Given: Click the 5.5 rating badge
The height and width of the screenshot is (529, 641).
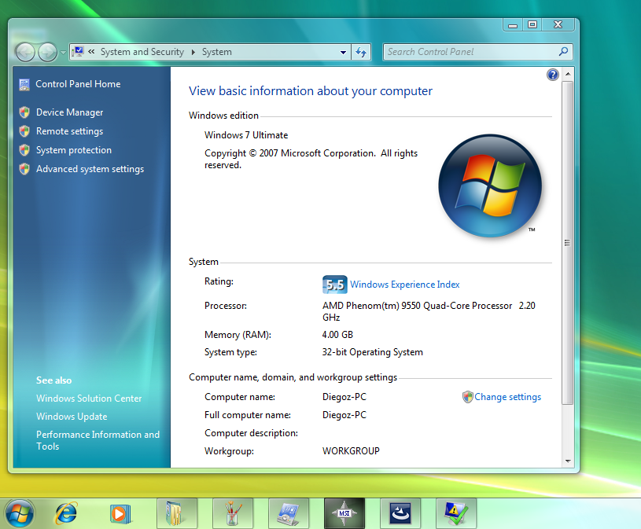Looking at the screenshot, I should pos(334,285).
